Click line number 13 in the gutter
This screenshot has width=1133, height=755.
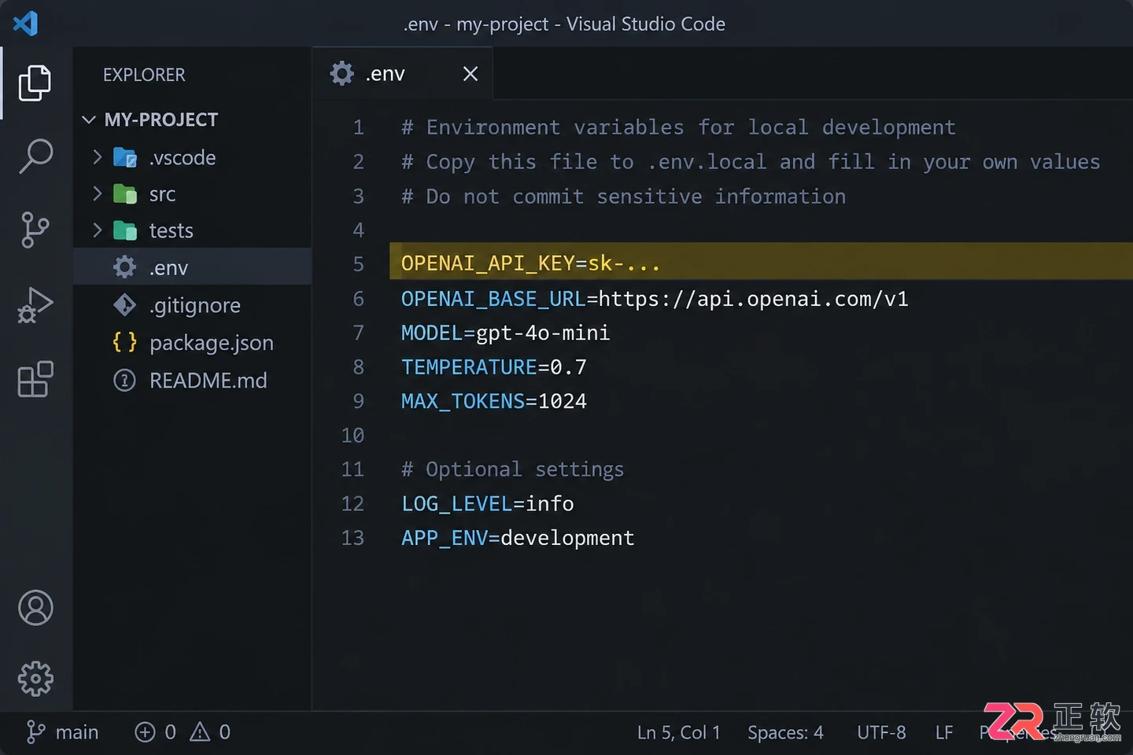tap(352, 538)
